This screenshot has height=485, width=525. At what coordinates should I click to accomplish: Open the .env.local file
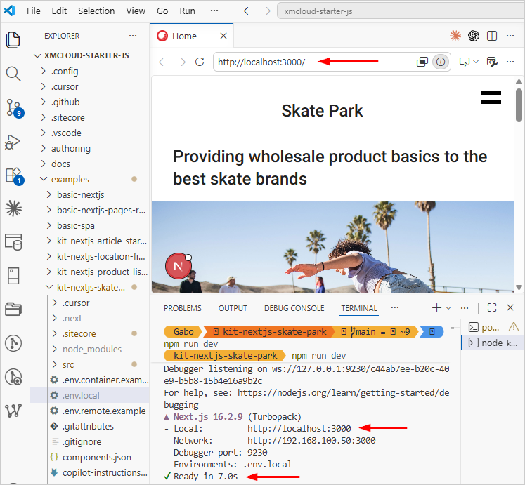pyautogui.click(x=89, y=395)
